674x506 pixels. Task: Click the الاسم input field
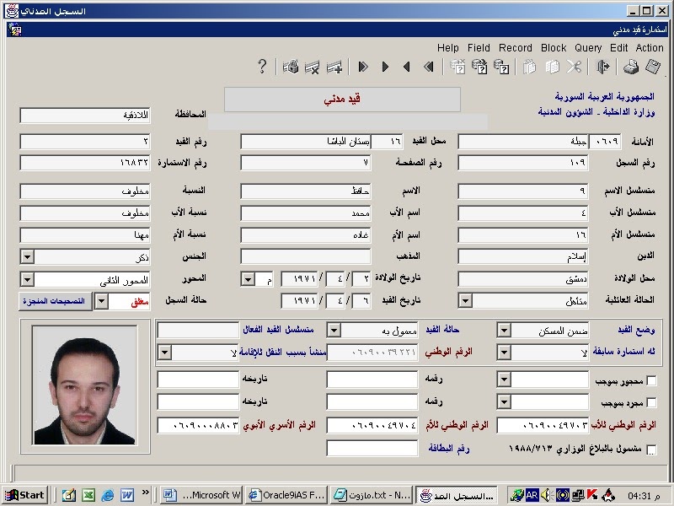point(306,191)
